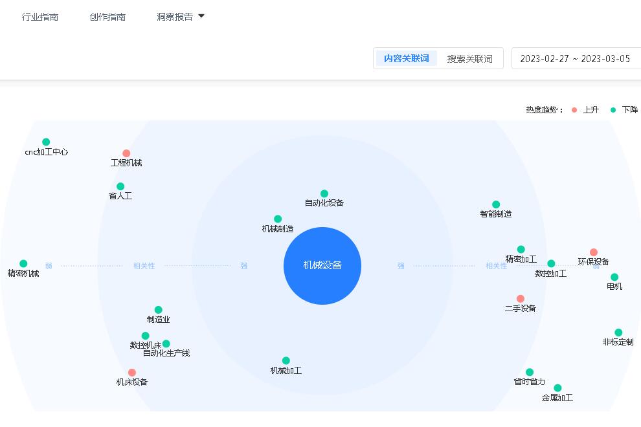This screenshot has width=641, height=427.
Task: Select the 内容关联词 tab
Action: (407, 58)
